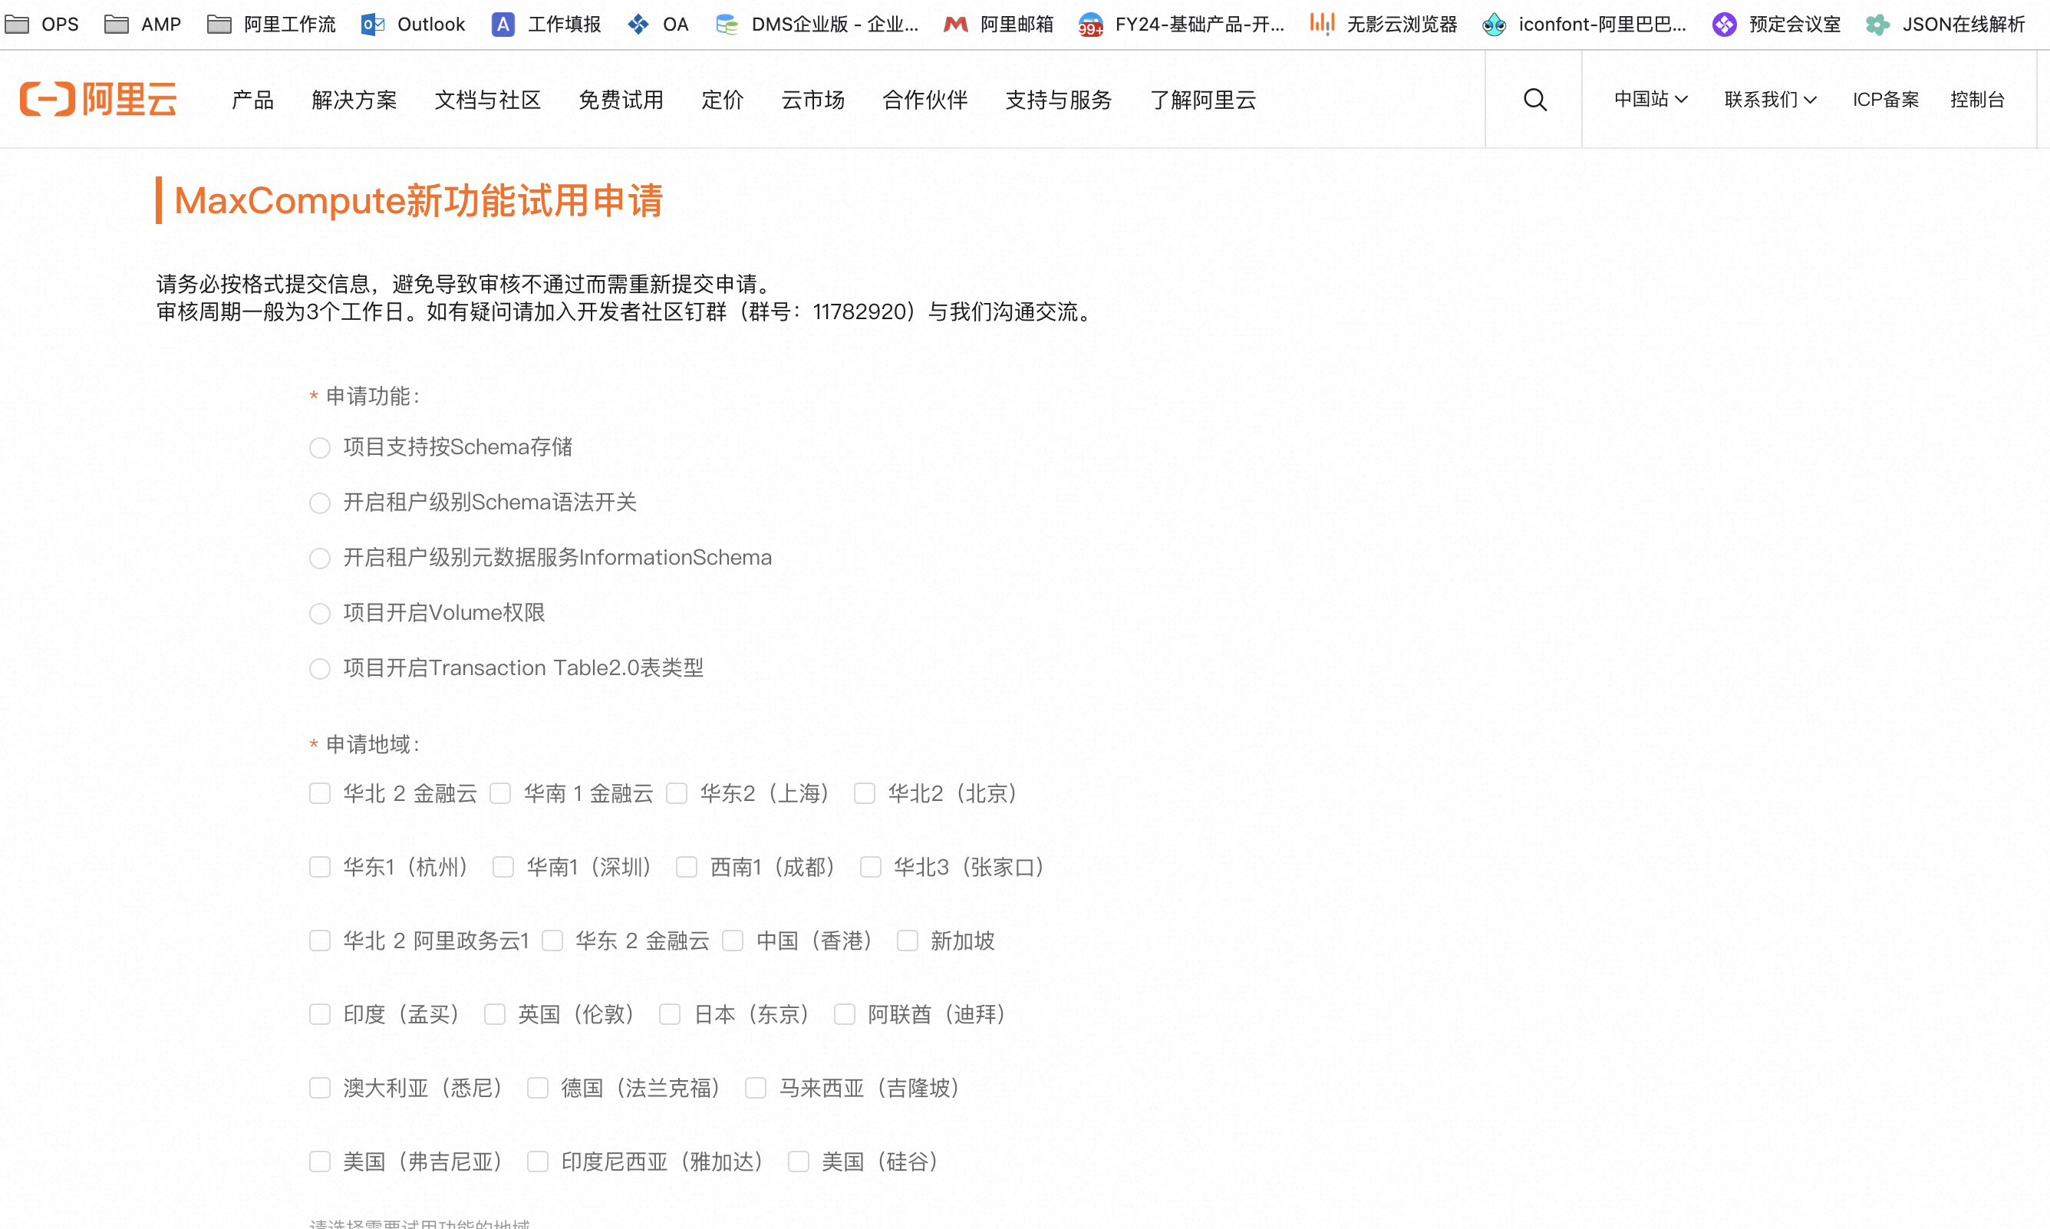The height and width of the screenshot is (1229, 2050).
Task: Check the 美国（弗吉尼亚） region box
Action: pos(320,1162)
